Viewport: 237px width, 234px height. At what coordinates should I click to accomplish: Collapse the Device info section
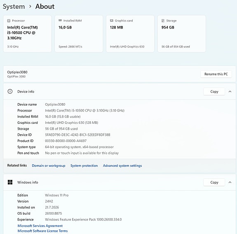click(230, 92)
